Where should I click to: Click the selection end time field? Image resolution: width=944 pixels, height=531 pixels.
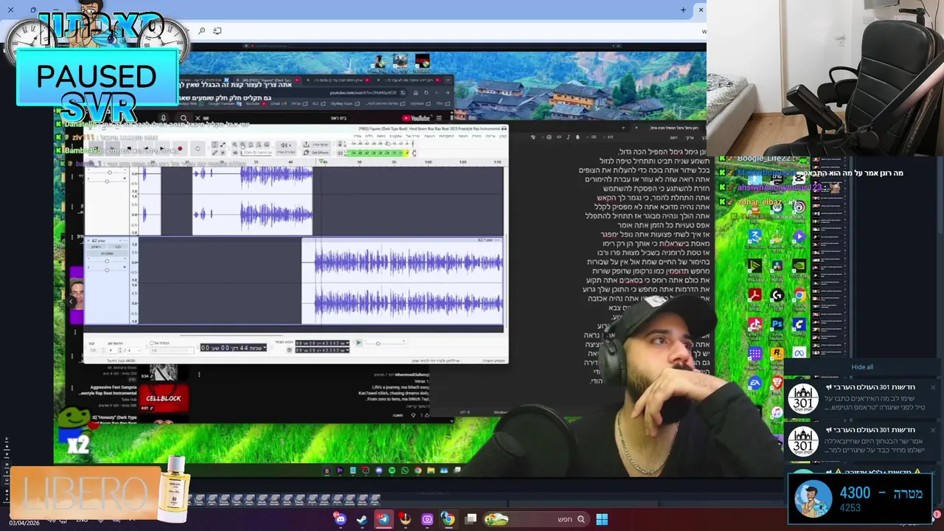[322, 350]
